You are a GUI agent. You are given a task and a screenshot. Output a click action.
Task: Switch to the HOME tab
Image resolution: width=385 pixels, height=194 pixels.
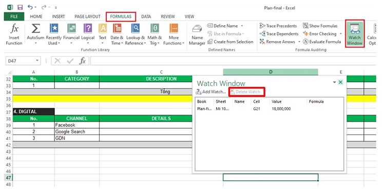pos(36,16)
